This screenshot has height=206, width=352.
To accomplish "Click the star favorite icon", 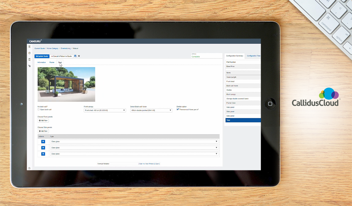I will point(79,56).
